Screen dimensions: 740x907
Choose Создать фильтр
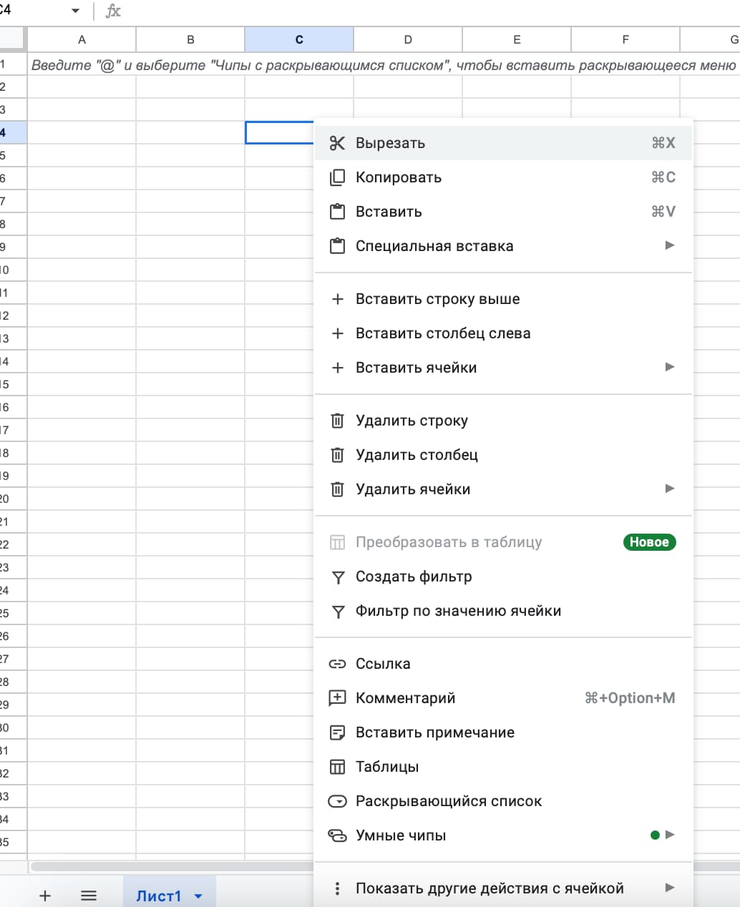pos(504,577)
